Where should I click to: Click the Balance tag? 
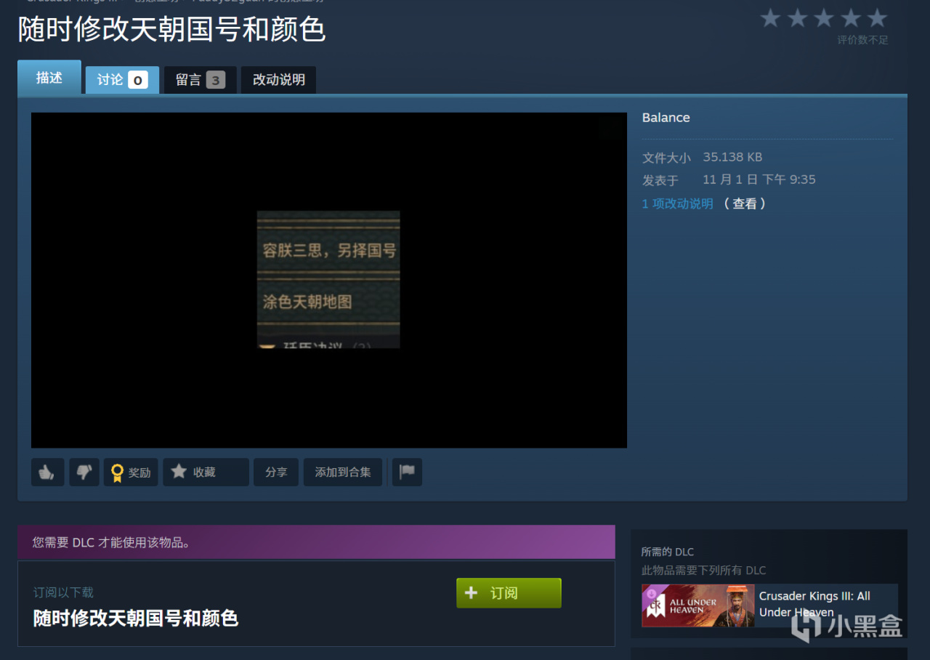point(666,118)
